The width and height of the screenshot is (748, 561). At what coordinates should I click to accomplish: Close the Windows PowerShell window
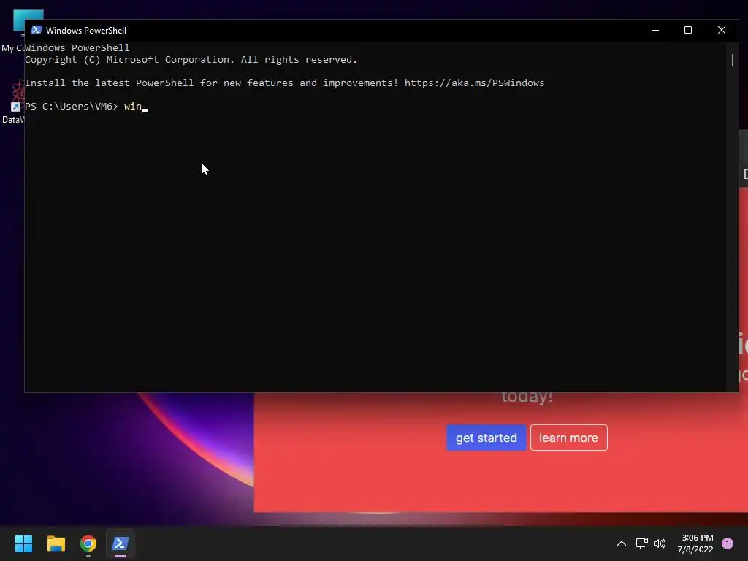click(x=721, y=30)
